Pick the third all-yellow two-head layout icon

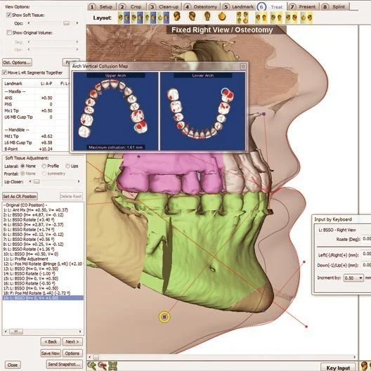[292, 18]
